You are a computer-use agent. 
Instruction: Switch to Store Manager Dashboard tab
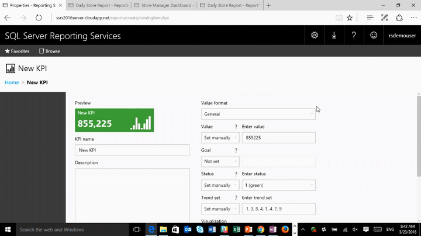pos(164,5)
